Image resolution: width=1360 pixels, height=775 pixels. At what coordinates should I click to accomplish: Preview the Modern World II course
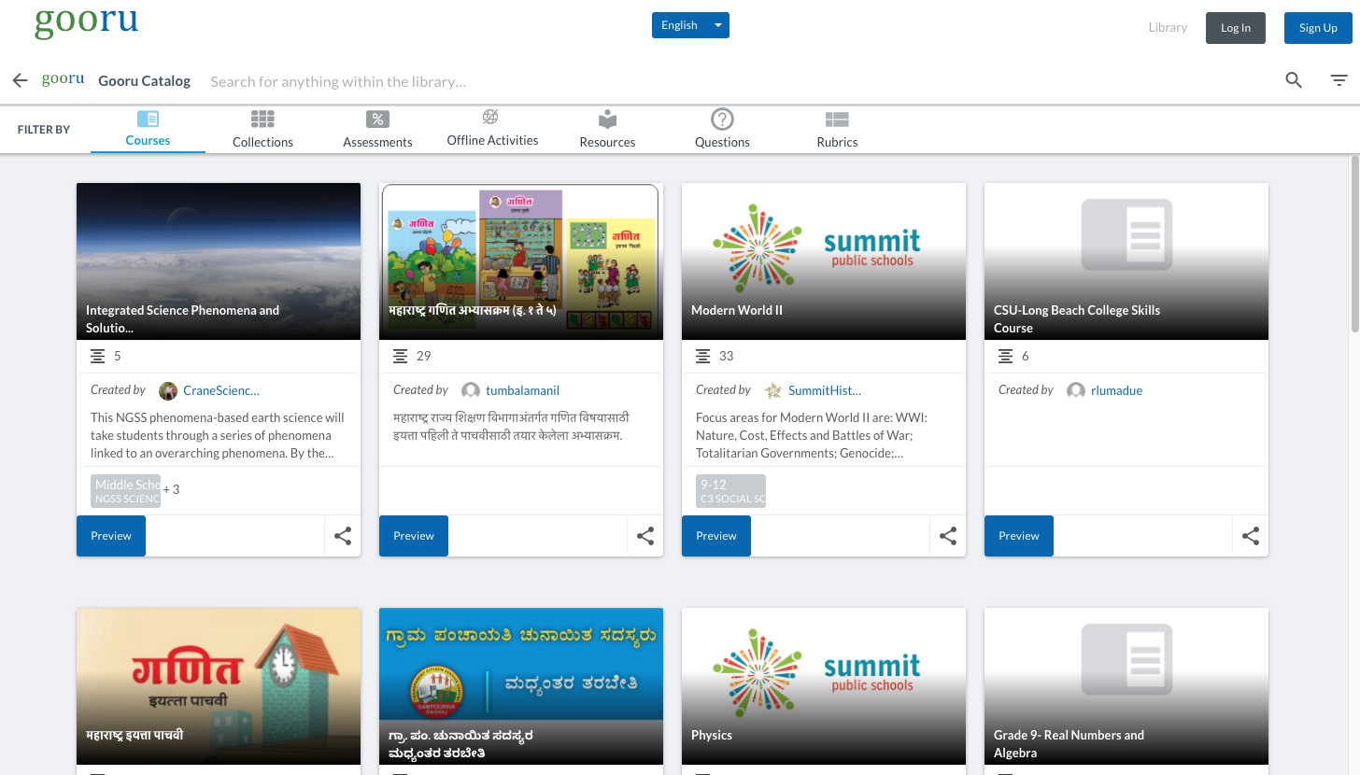point(716,536)
